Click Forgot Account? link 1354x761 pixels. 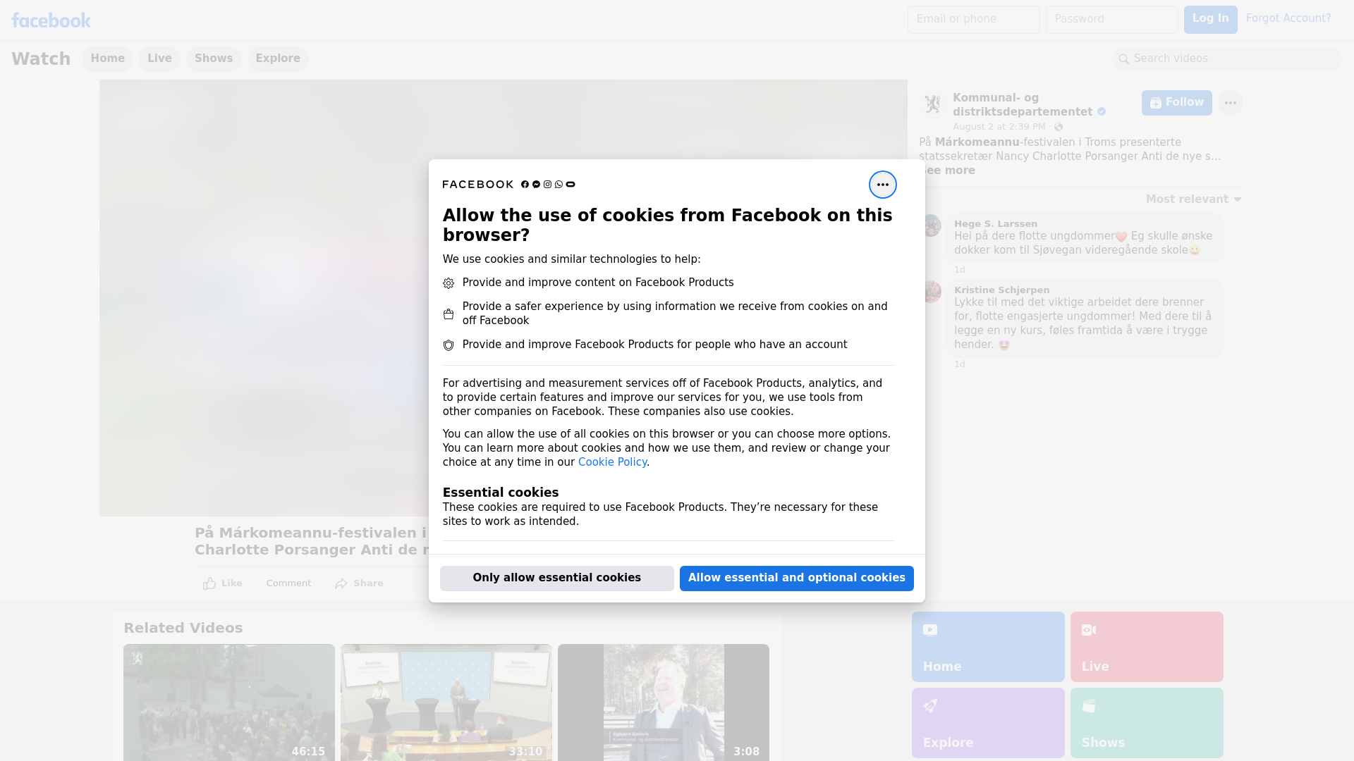(x=1288, y=18)
